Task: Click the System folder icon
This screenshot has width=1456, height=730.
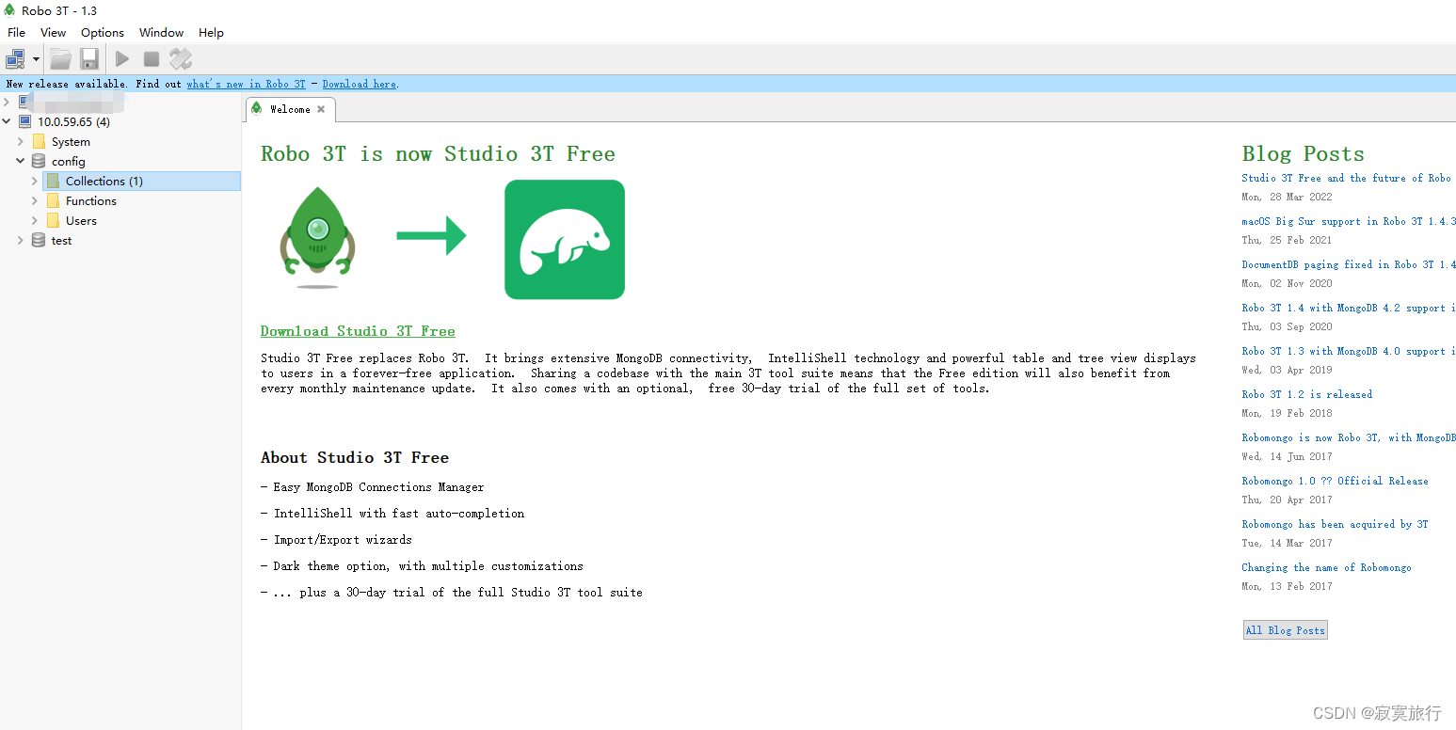Action: (x=39, y=141)
